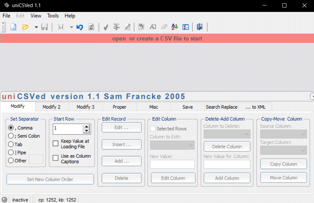Click the blue Undo arrow icon
Screen dimensions: 314x203
80,27
